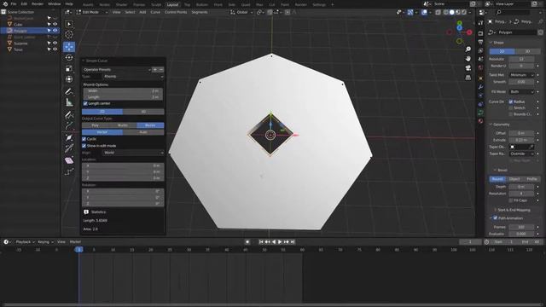Toggle X-ray viewport icon
The height and width of the screenshot is (307, 546).
(438, 12)
